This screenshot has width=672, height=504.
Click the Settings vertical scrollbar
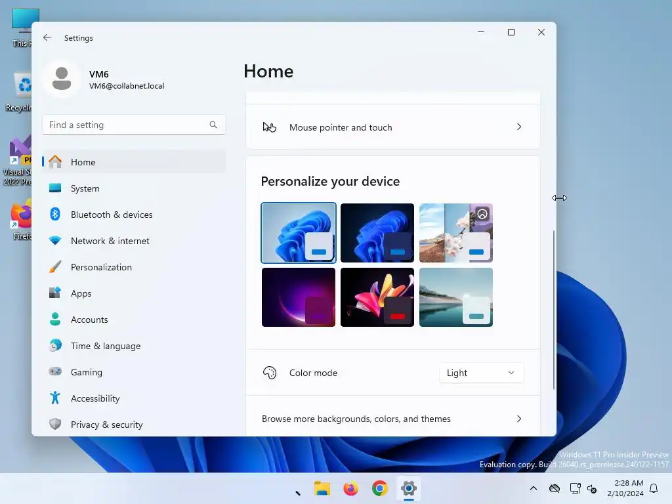[x=554, y=310]
